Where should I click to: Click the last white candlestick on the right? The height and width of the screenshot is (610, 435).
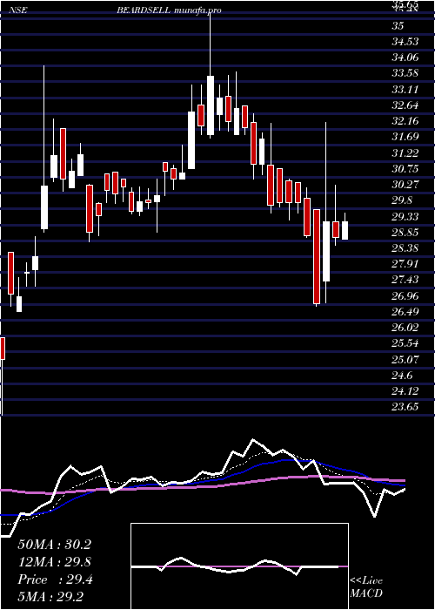pyautogui.click(x=345, y=230)
